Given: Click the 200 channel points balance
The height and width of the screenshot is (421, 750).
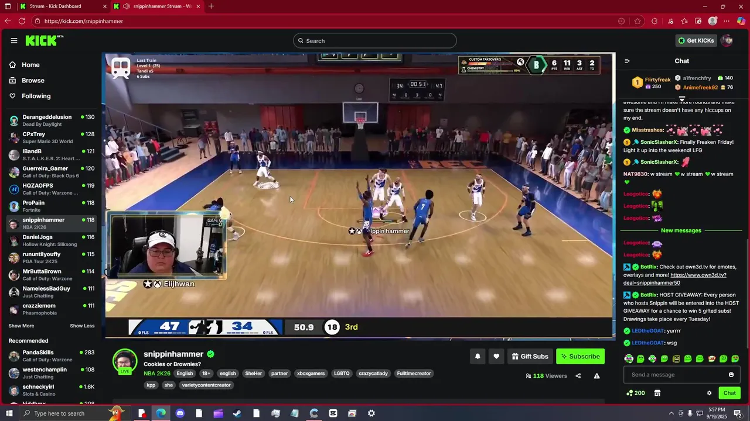Looking at the screenshot, I should (x=636, y=393).
